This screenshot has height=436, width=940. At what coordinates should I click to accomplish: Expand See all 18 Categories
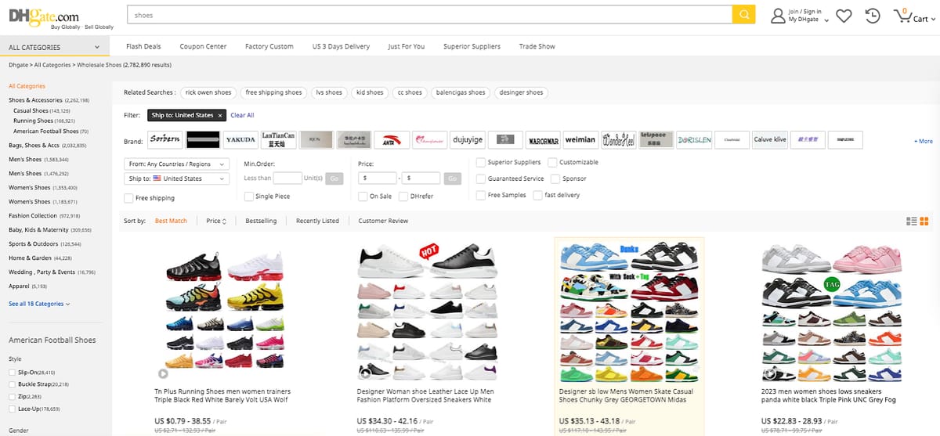click(x=39, y=304)
